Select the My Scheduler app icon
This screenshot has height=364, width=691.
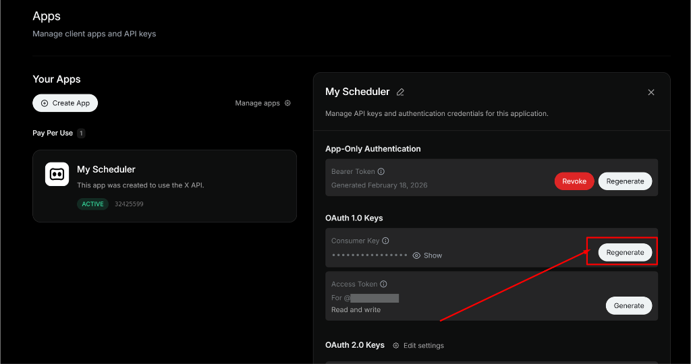pos(57,175)
